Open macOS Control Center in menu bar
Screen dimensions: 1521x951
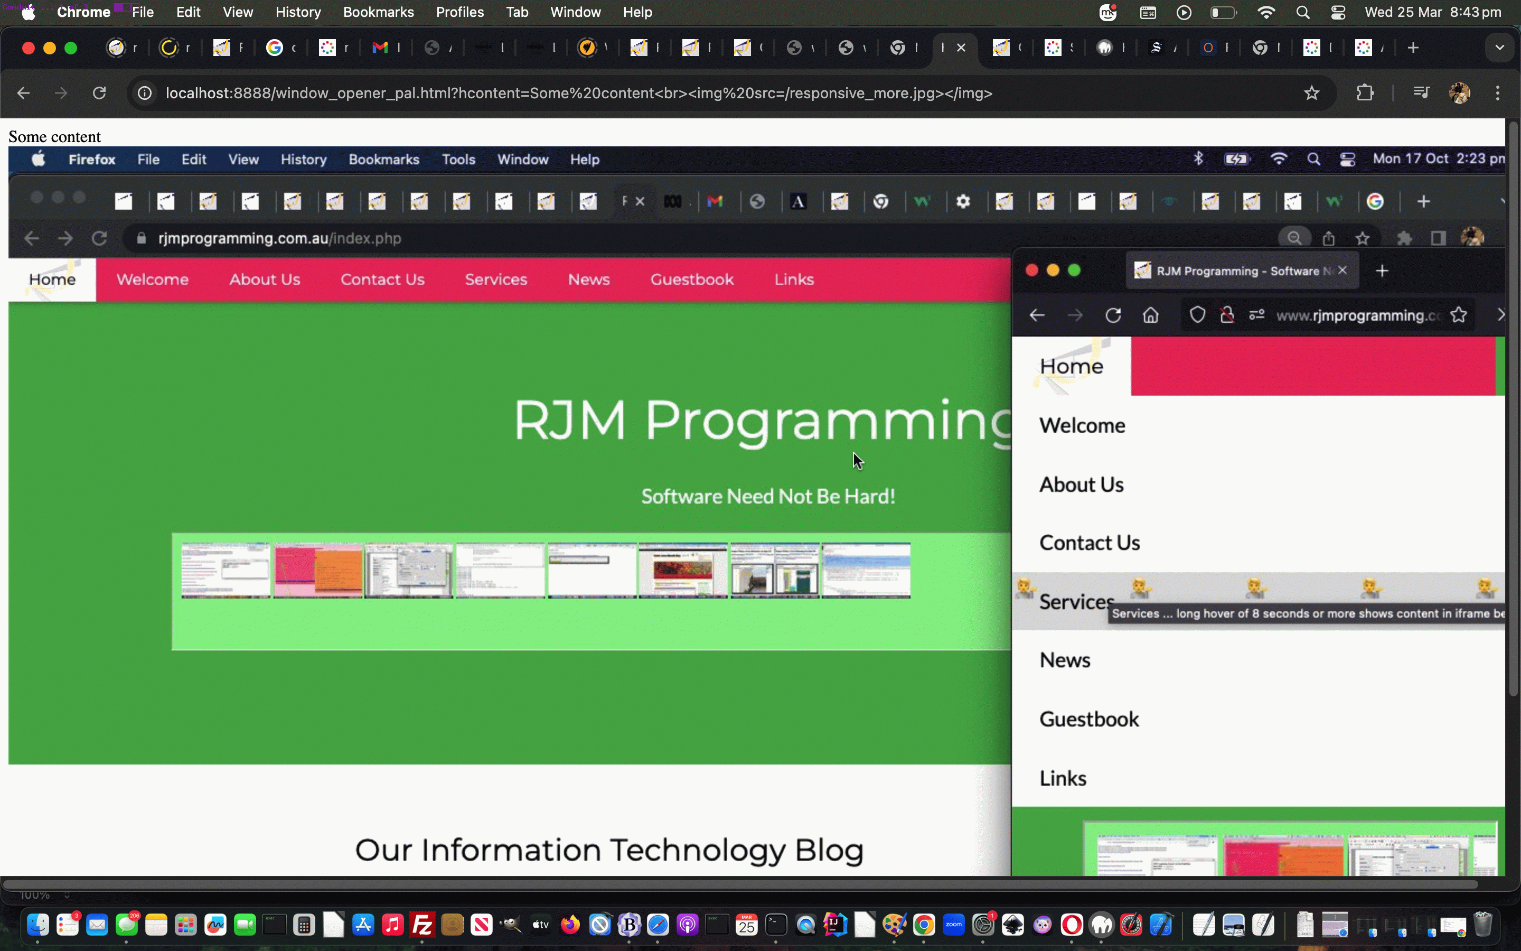pos(1338,13)
